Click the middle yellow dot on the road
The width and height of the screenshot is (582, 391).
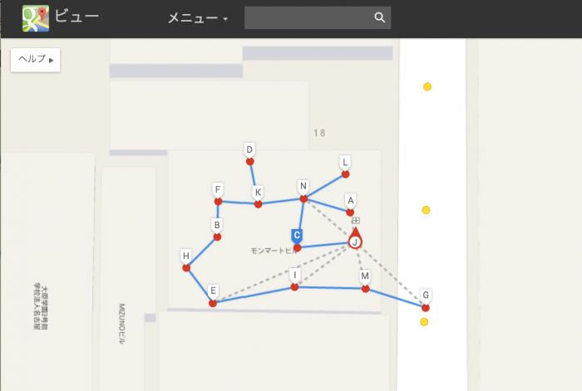(x=426, y=210)
